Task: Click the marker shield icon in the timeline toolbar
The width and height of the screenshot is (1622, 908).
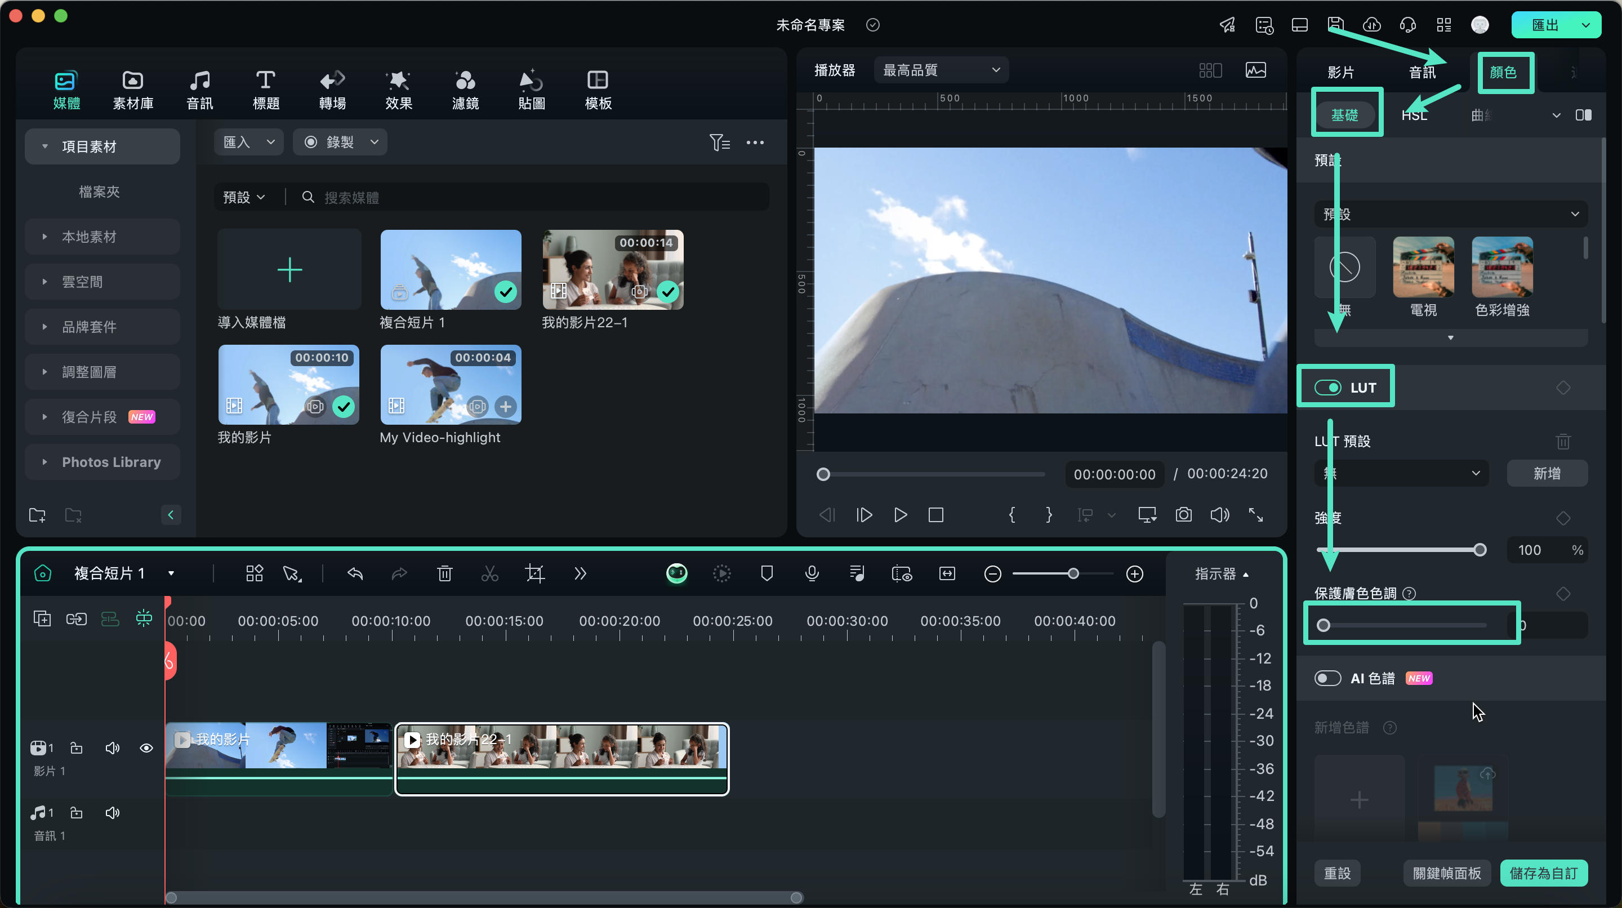Action: [767, 573]
